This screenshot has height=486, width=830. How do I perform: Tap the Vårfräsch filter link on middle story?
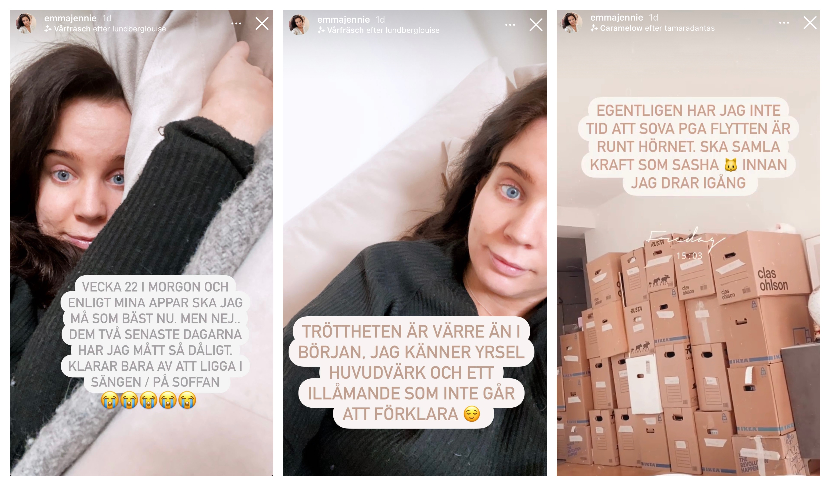pyautogui.click(x=345, y=30)
